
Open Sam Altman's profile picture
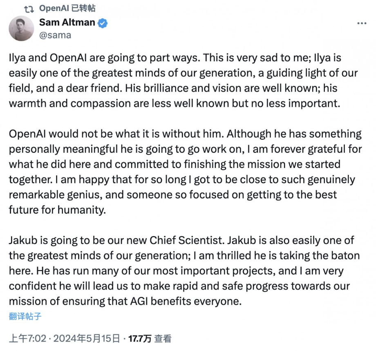point(21,29)
